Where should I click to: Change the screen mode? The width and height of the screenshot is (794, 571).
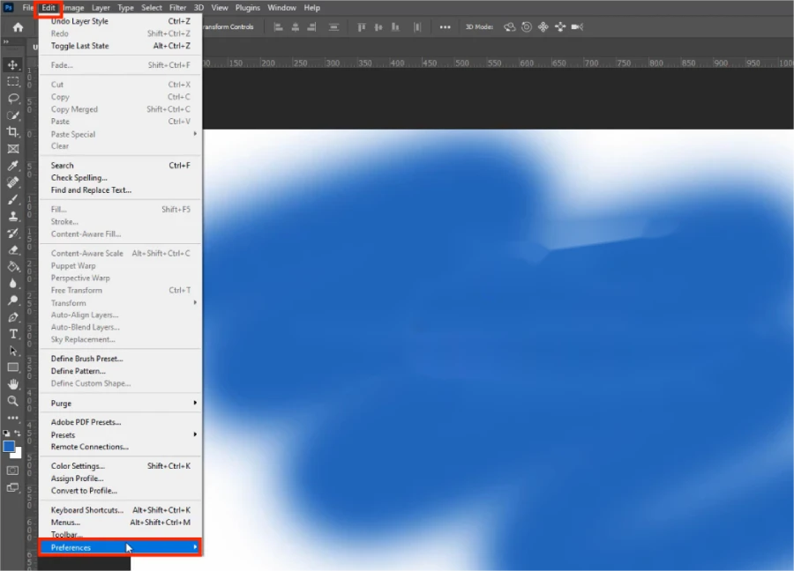12,487
